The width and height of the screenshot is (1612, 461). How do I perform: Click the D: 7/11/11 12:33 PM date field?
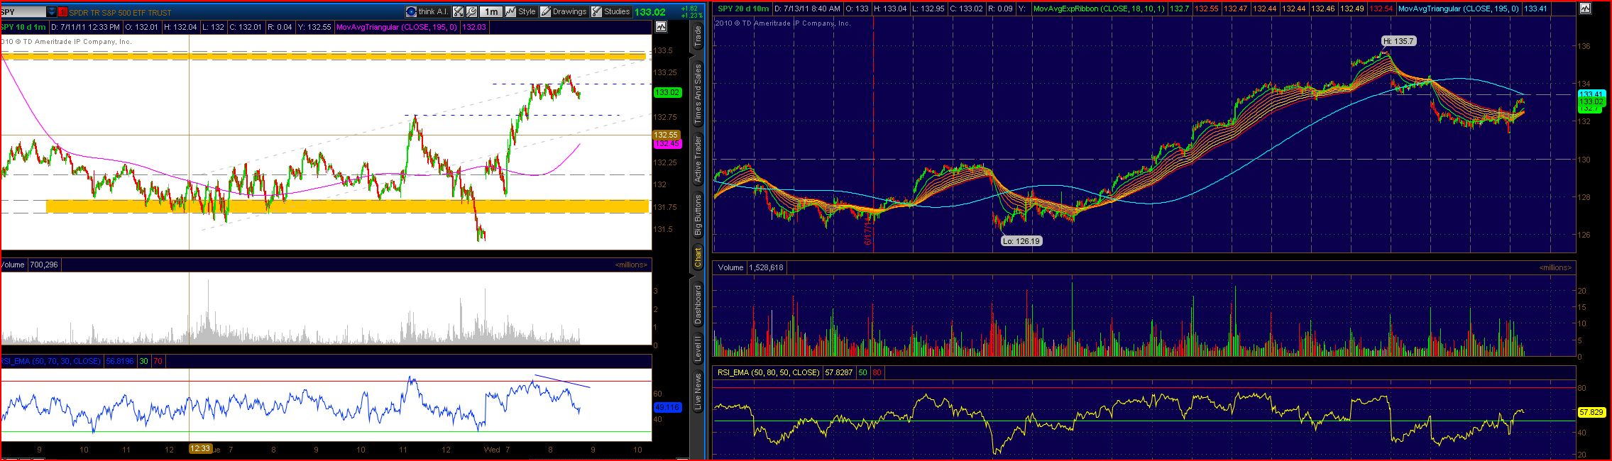85,27
